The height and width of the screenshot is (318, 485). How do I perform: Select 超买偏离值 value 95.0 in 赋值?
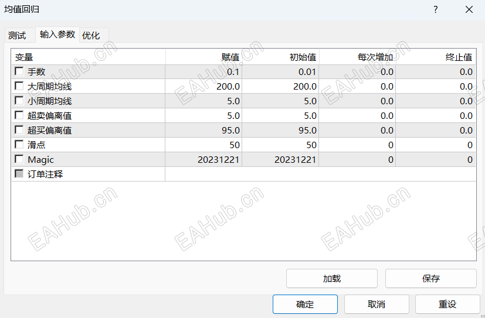coord(204,130)
